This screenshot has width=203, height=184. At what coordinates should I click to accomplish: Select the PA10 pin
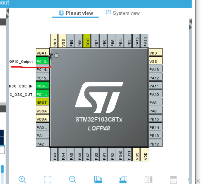click(x=156, y=93)
